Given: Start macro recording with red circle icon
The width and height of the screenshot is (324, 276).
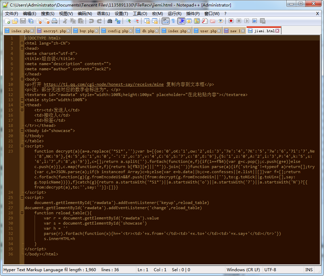Looking at the screenshot, I should coord(231,21).
